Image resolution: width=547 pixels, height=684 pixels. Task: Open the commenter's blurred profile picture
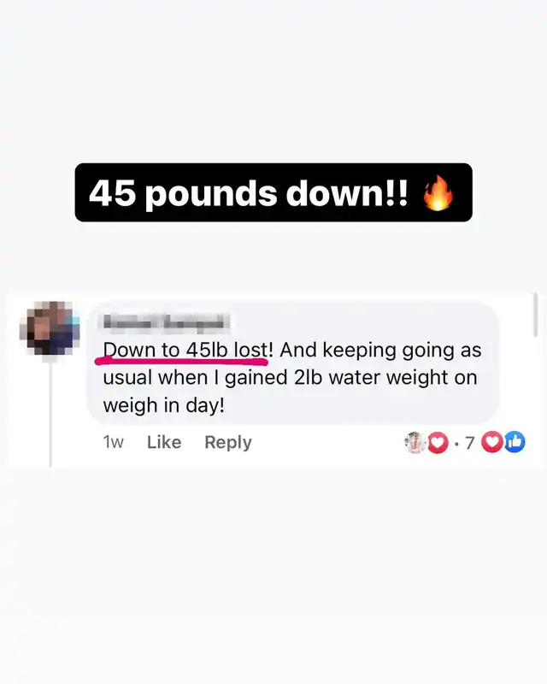point(51,328)
